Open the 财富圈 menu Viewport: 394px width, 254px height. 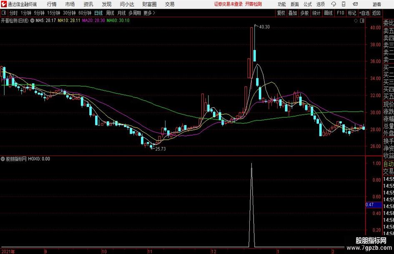coord(149,4)
